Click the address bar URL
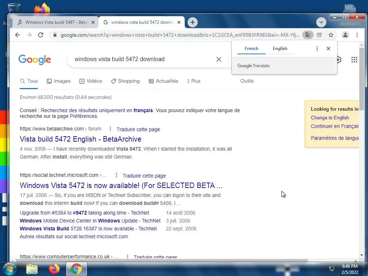The image size is (368, 276). click(x=180, y=35)
